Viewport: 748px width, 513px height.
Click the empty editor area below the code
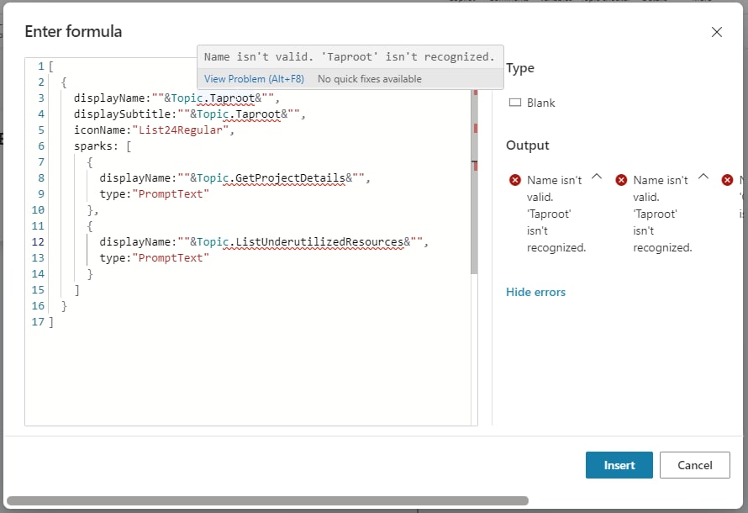click(x=252, y=378)
